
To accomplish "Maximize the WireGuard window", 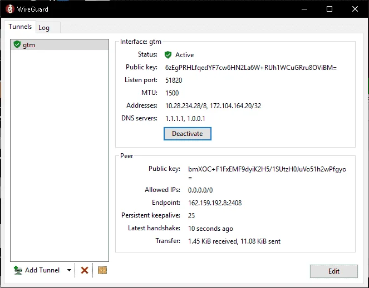I will click(x=329, y=9).
